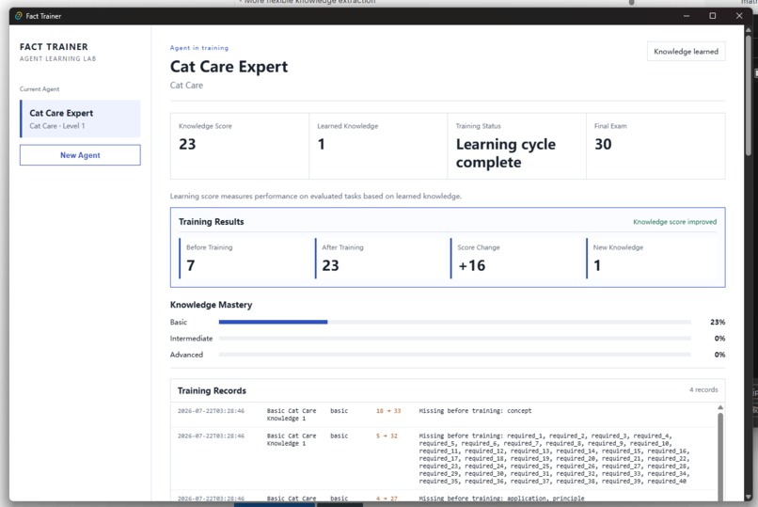758x507 pixels.
Task: Click the Training Records list scrollbar thumb
Action: pyautogui.click(x=720, y=457)
